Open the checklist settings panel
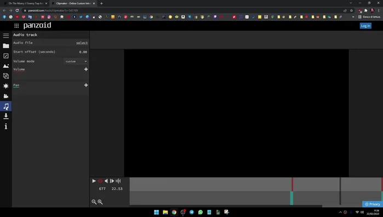This screenshot has width=383, height=217. coord(6,56)
